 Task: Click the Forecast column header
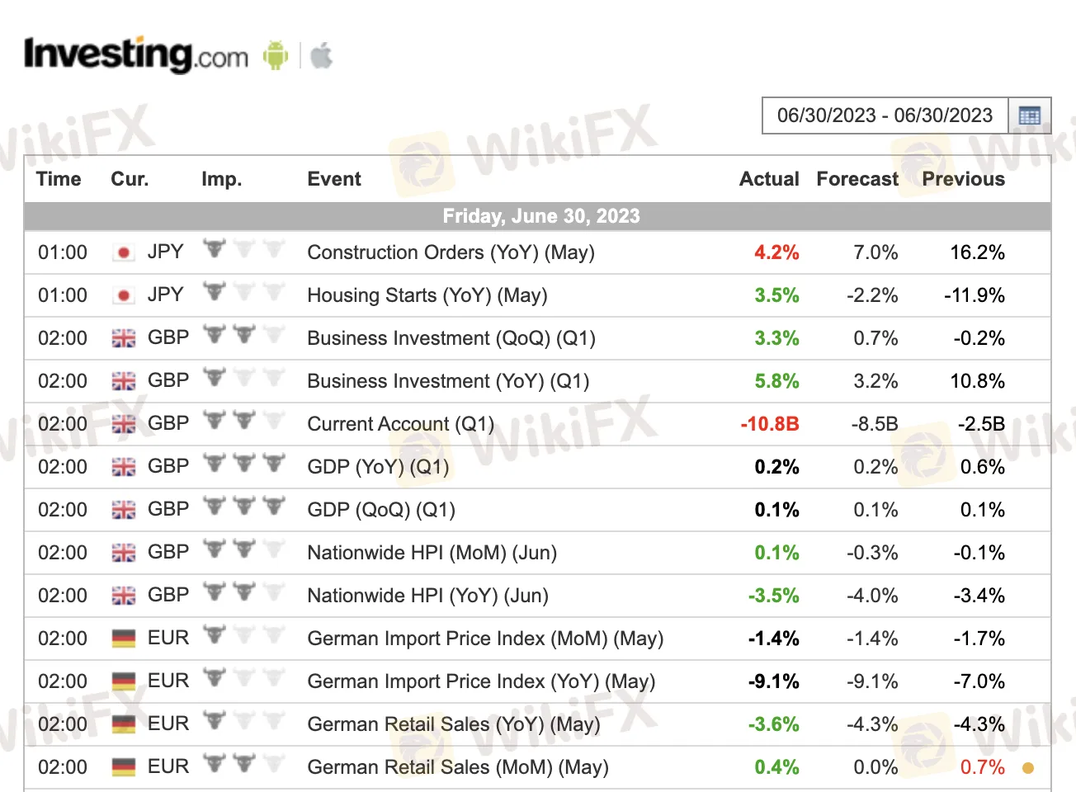(x=857, y=179)
